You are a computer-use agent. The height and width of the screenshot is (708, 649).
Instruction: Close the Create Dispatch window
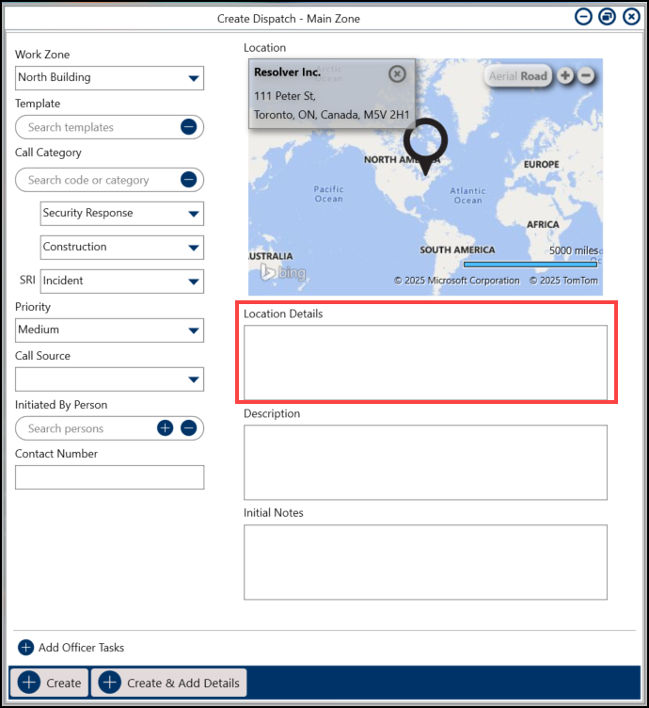point(631,17)
